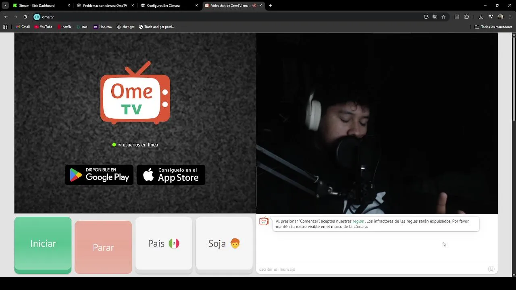Go back to previous page
The width and height of the screenshot is (516, 290).
[x=6, y=17]
